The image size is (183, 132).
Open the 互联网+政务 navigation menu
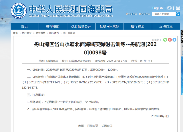pyautogui.click(x=109, y=26)
